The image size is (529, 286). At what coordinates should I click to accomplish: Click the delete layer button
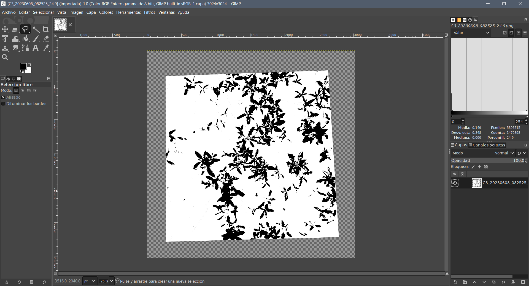523,282
